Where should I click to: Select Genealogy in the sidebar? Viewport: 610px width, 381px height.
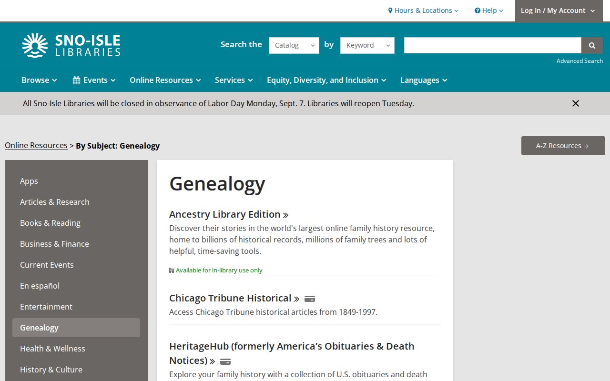click(76, 328)
